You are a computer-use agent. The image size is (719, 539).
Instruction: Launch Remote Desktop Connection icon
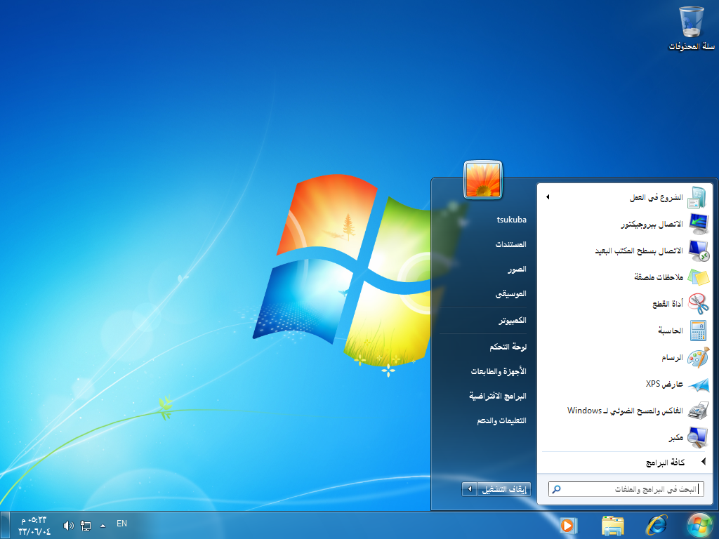699,251
